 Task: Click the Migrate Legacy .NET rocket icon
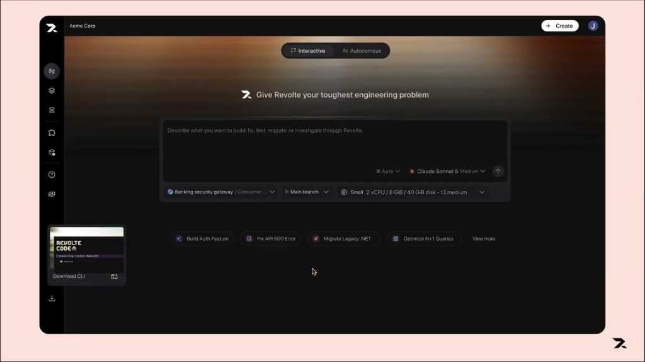(x=316, y=238)
